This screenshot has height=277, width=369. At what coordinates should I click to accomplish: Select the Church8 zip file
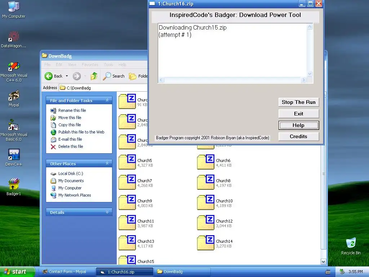pos(214,183)
